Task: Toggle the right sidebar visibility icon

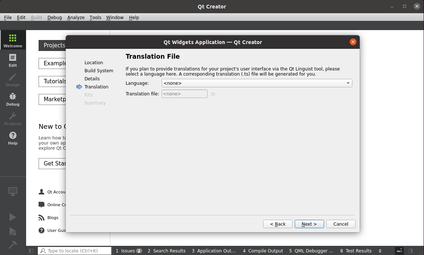Action: coord(410,251)
